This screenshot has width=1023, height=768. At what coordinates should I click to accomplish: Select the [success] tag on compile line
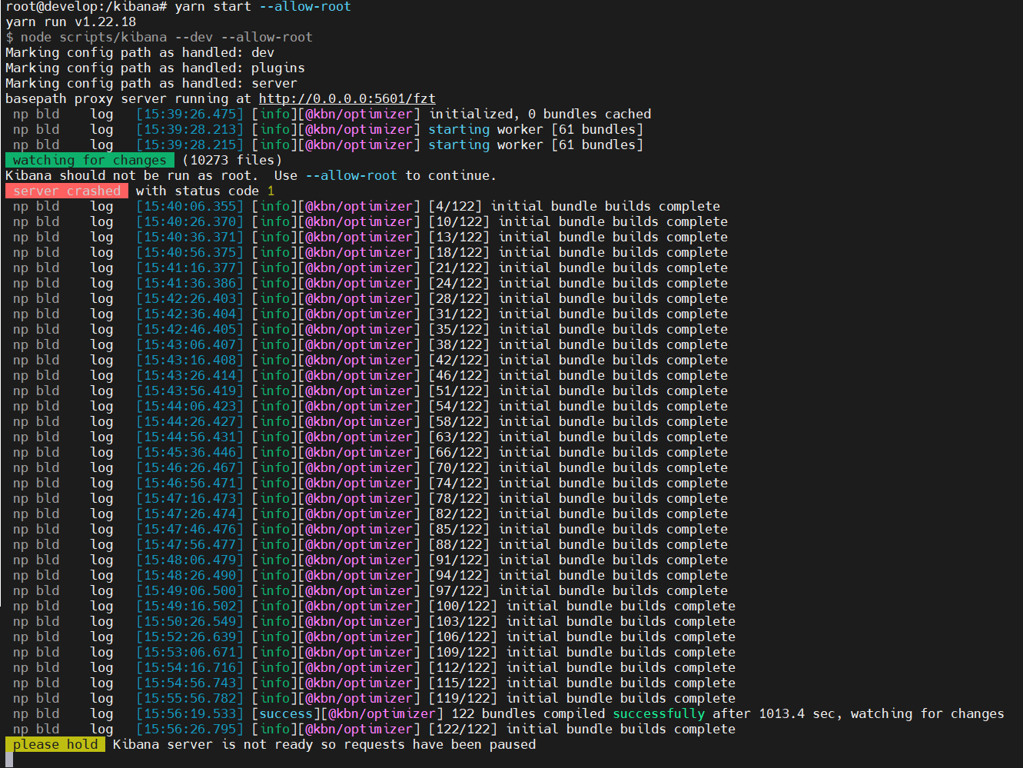pyautogui.click(x=286, y=713)
